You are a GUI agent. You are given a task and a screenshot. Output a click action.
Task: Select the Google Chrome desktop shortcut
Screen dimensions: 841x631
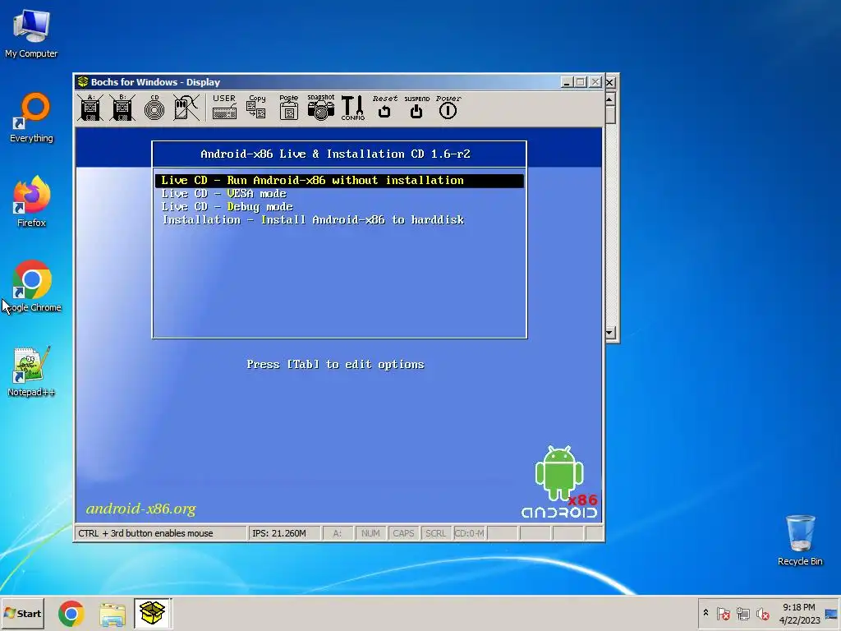(x=32, y=287)
